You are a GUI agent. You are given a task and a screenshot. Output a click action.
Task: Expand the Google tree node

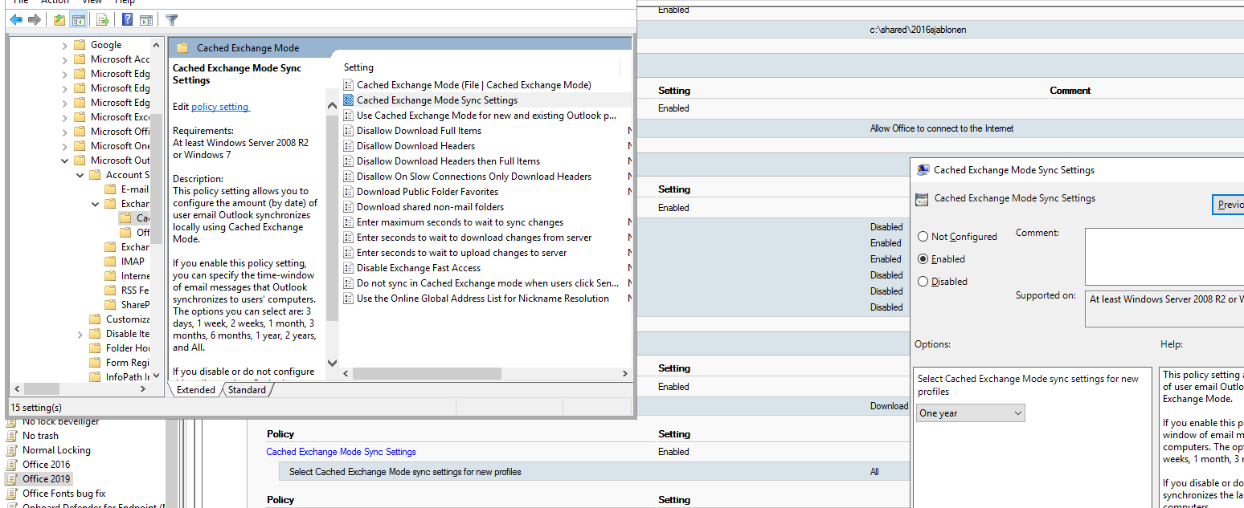65,45
